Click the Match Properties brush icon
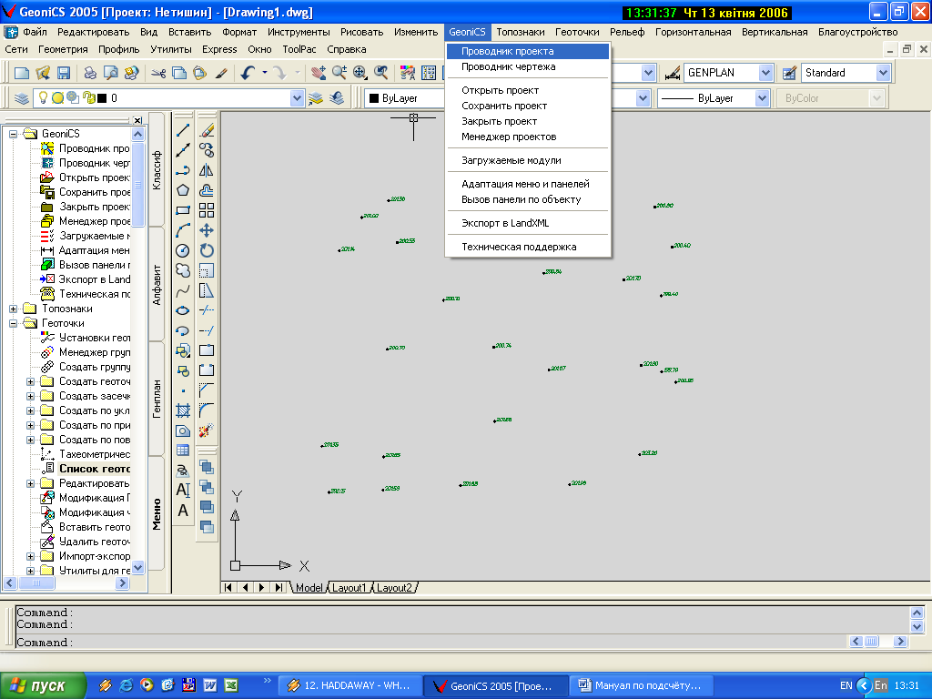This screenshot has height=699, width=932. tap(221, 73)
